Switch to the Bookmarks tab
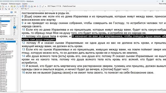The height and width of the screenshot is (93, 166). tap(10, 39)
